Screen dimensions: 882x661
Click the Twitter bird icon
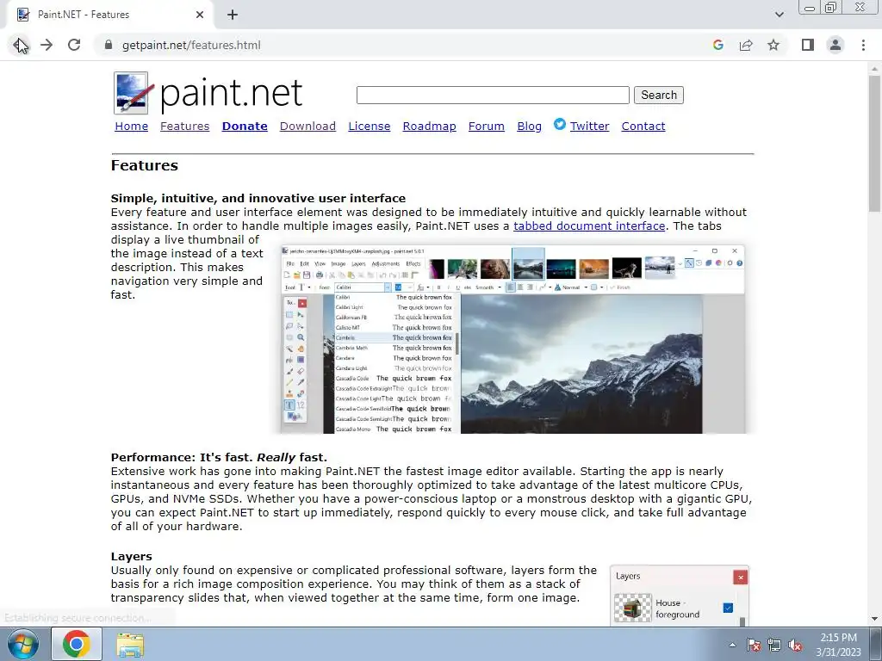(x=560, y=124)
